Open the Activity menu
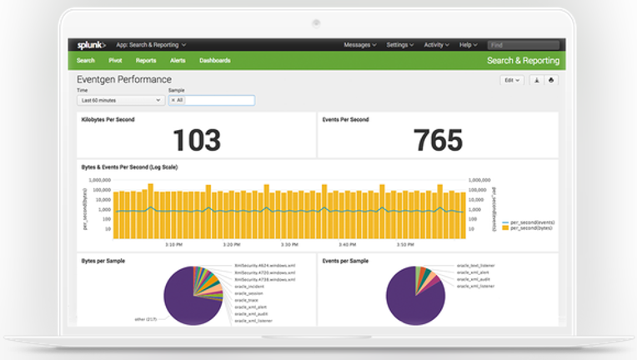The width and height of the screenshot is (637, 360). [x=436, y=45]
